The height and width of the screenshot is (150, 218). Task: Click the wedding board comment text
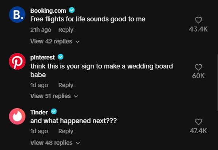click(x=101, y=66)
